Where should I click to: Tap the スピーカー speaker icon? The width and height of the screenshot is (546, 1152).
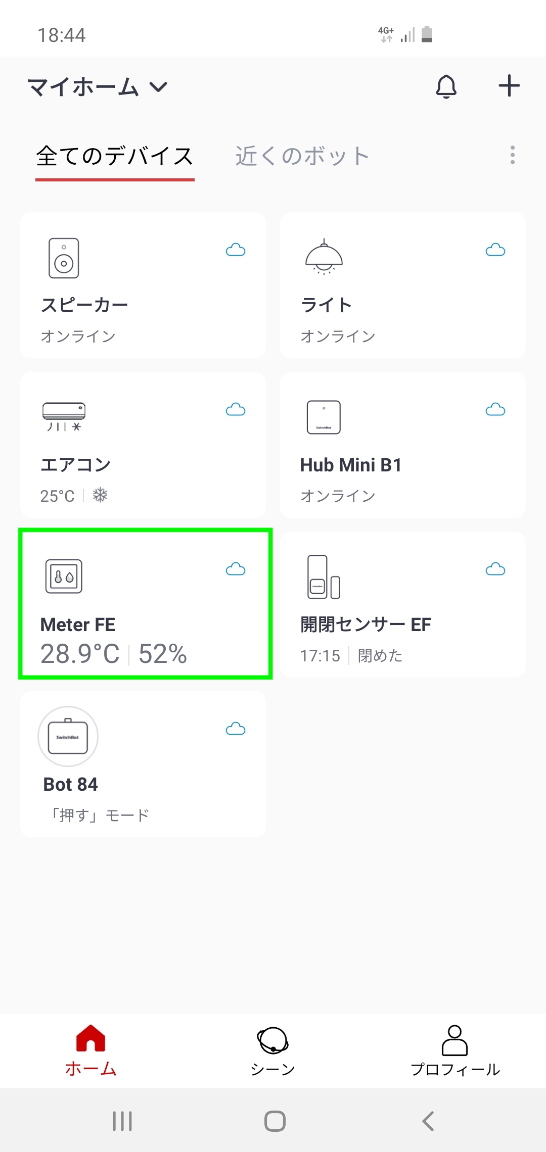coord(64,258)
